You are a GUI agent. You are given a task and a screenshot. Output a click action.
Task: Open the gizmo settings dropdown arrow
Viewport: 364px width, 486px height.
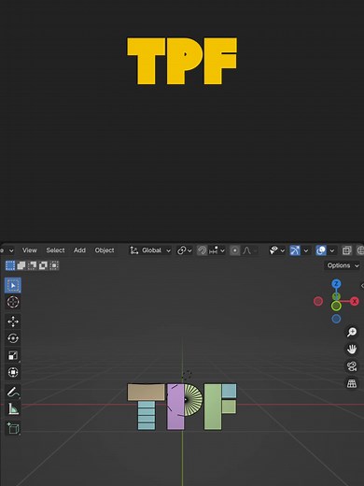[x=306, y=250]
